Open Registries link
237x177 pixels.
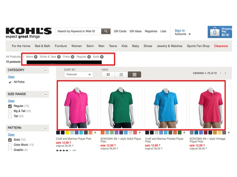point(151,31)
